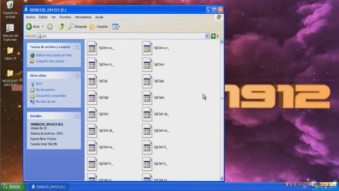Select the fgl23inf.es_ file icon
Viewport: 339px width, 191px height.
pyautogui.click(x=92, y=147)
